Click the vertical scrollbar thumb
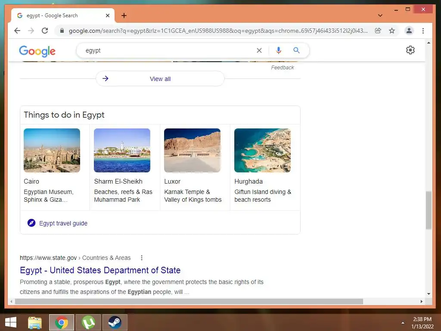 click(429, 210)
